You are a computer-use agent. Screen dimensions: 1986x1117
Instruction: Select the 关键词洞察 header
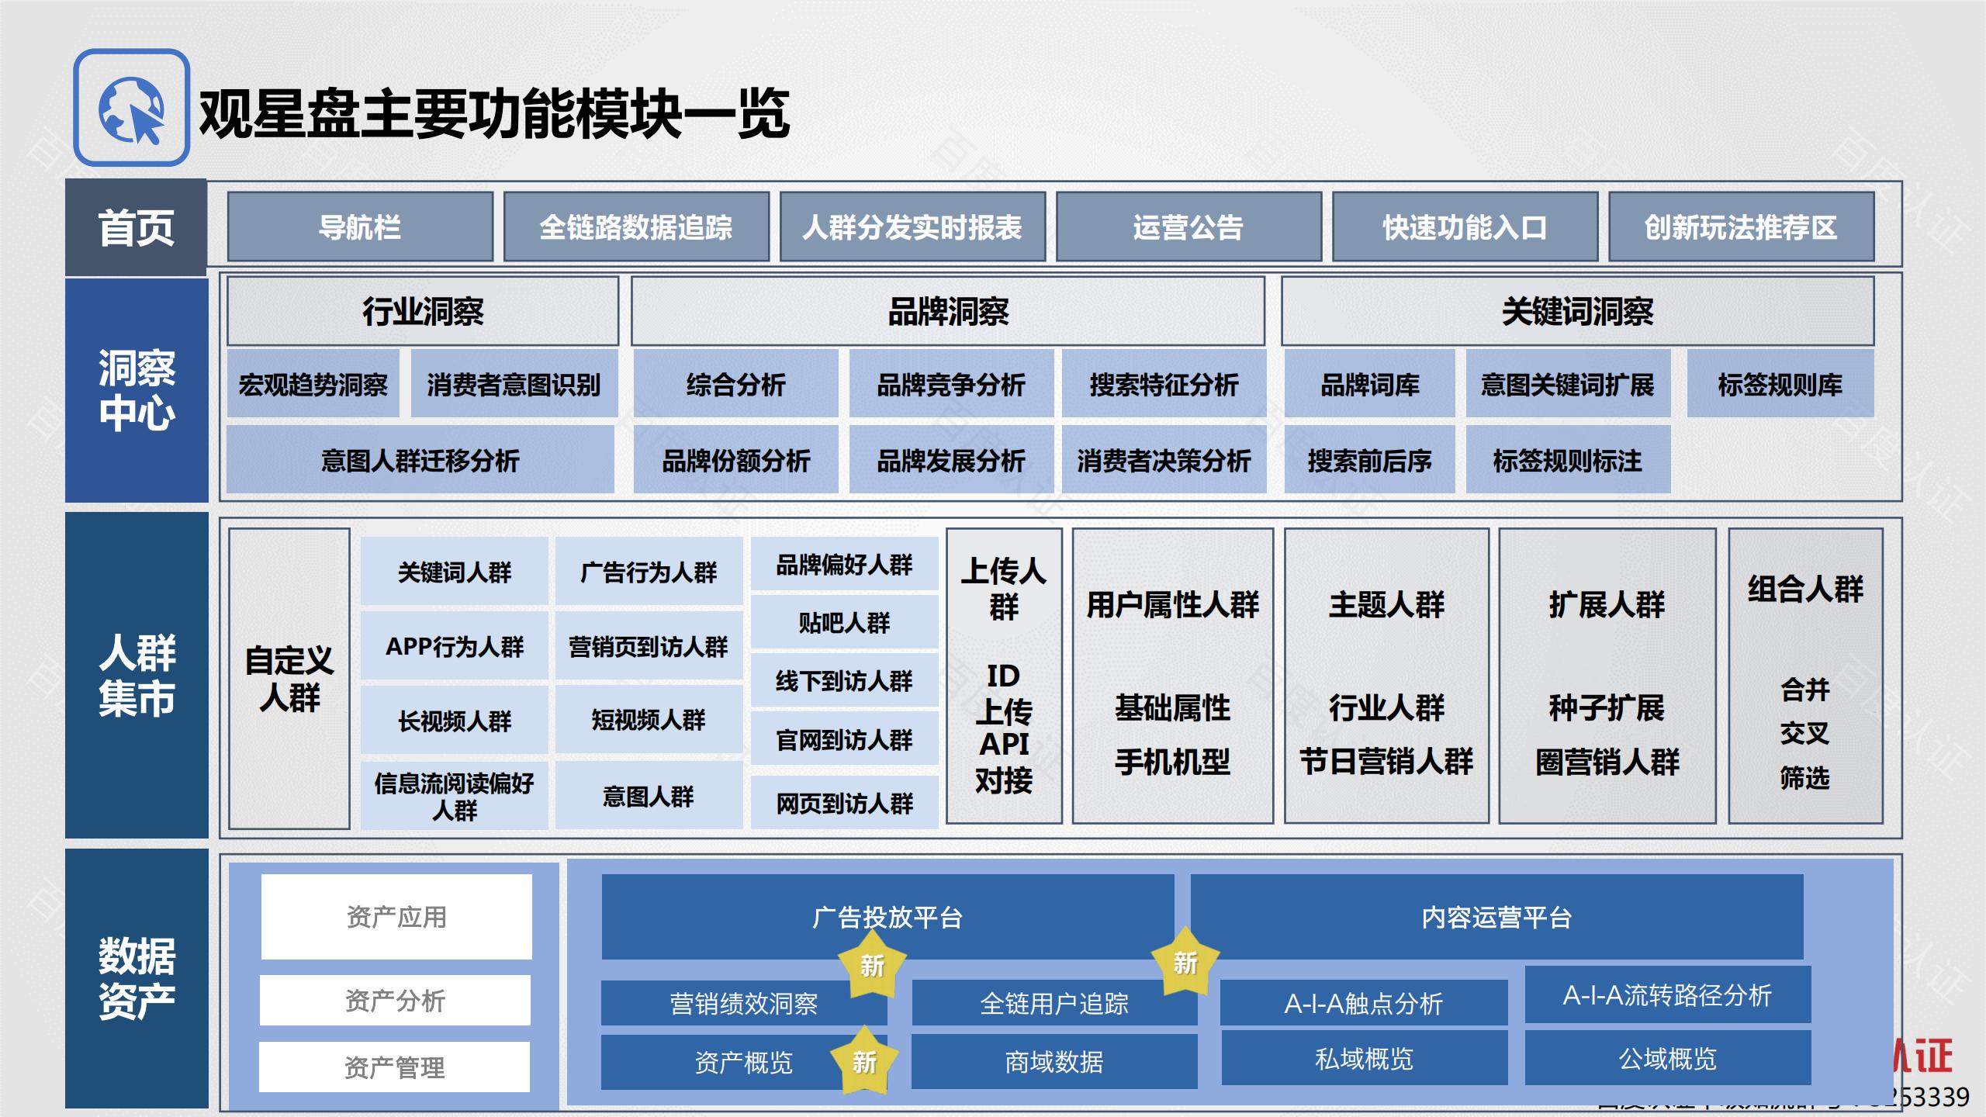[x=1577, y=311]
